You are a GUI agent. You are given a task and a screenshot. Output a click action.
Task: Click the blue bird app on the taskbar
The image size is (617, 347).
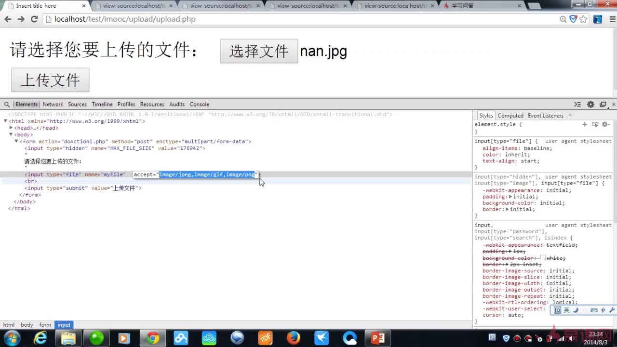pos(322,338)
